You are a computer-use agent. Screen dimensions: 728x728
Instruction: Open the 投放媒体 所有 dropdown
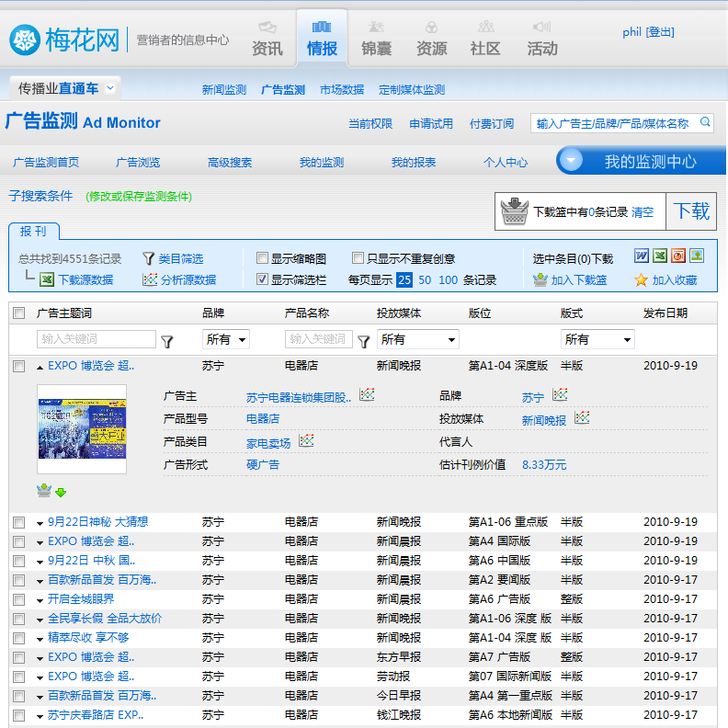click(418, 339)
